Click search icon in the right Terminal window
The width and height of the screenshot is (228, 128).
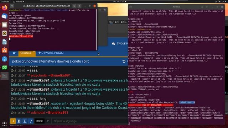coord(202,7)
